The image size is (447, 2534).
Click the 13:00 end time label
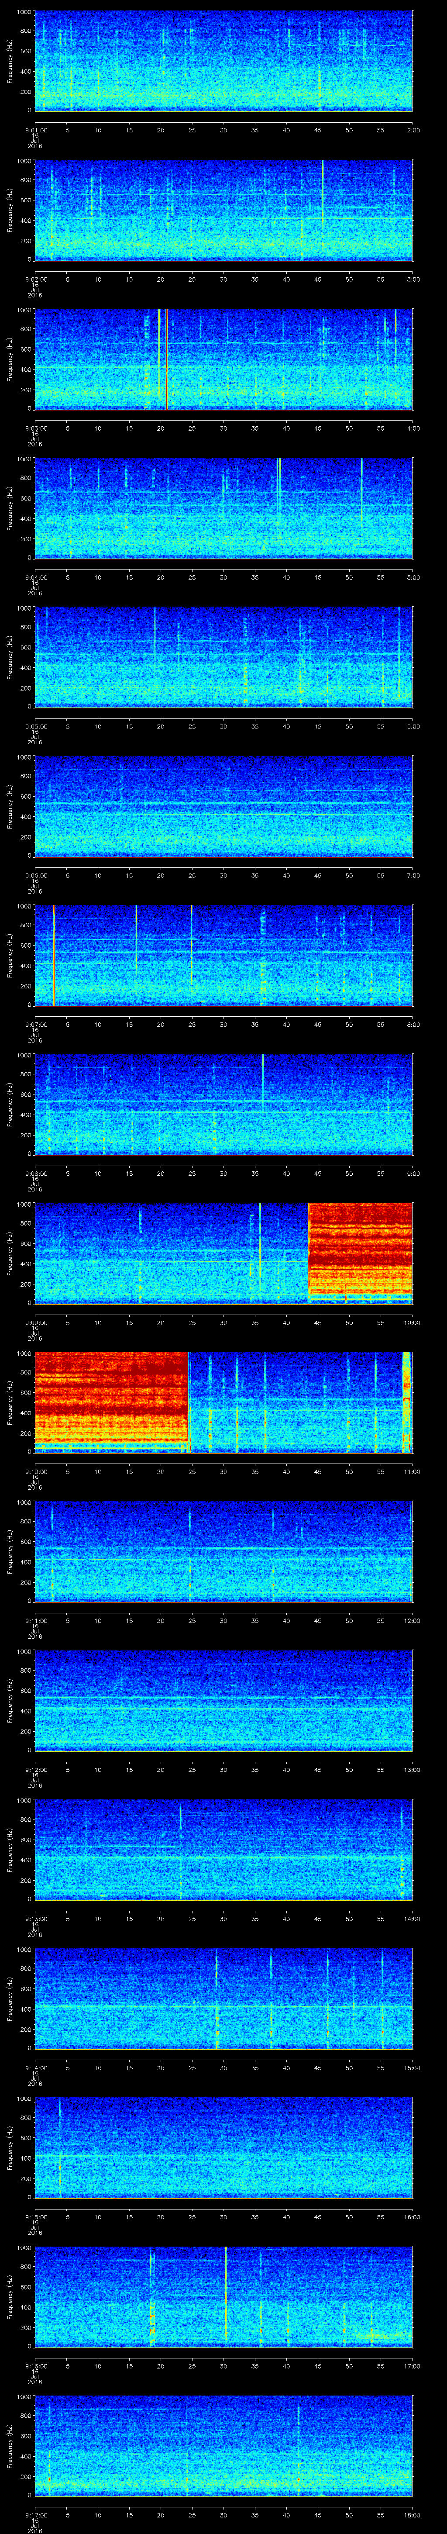point(413,1769)
